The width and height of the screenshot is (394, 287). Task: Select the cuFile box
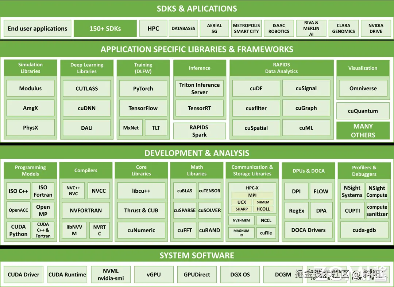click(x=266, y=233)
